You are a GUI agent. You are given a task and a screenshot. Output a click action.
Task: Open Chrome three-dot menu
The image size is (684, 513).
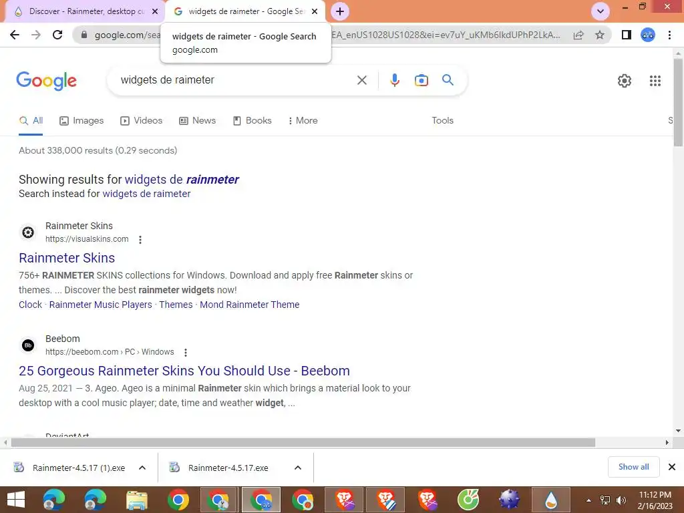[x=669, y=35]
